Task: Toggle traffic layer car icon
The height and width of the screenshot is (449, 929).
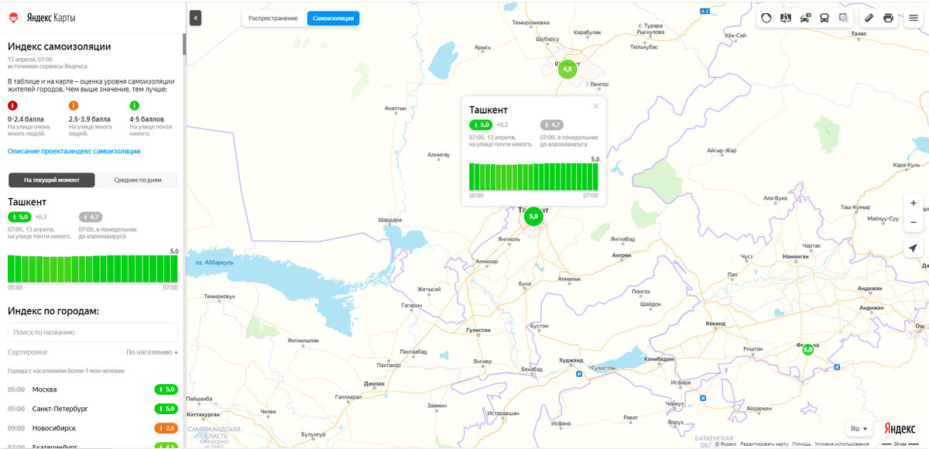Action: [x=805, y=18]
